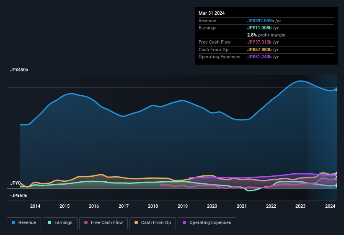Hide the Cash From Op series via legend label
This screenshot has width=344, height=235.
tap(156, 223)
